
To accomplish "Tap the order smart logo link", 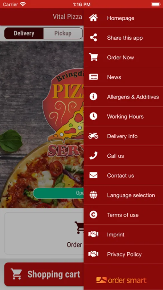I will 121,280.
